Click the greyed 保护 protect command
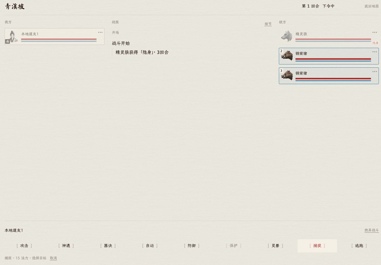 (233, 246)
